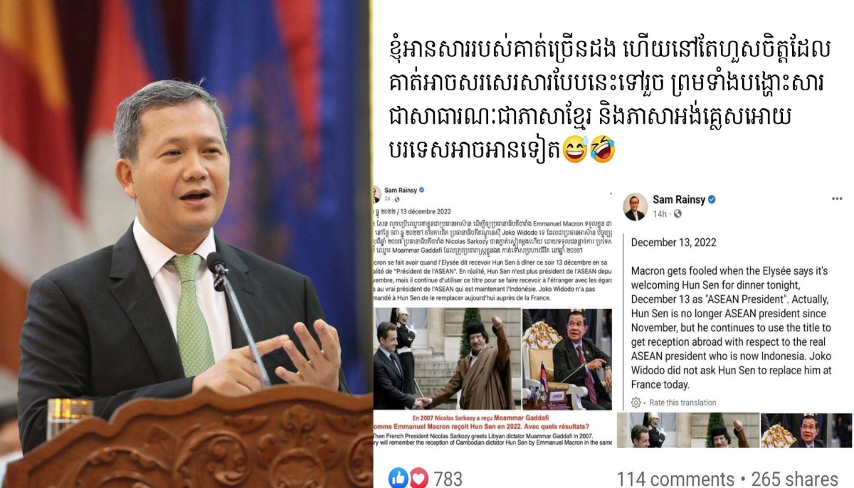Viewport: 854px width, 488px height.
Task: Click the thumbnail strip below the translated post
Action: (734, 430)
